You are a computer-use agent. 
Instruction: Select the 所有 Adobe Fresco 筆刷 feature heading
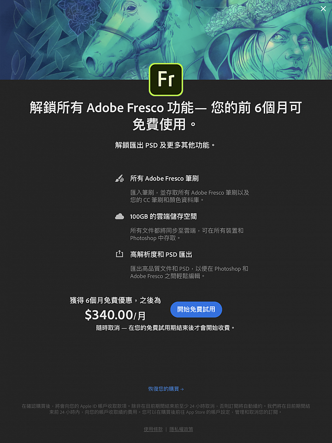tap(164, 179)
